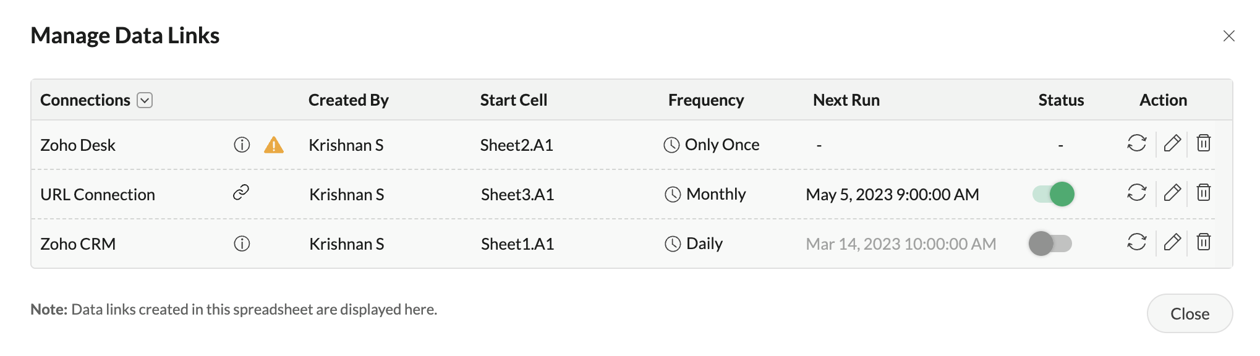Refresh the Zoho Desk data link
This screenshot has width=1260, height=356.
[x=1136, y=143]
